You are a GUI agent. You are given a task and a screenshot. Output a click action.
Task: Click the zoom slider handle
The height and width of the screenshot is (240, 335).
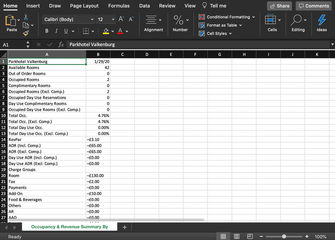[284, 237]
